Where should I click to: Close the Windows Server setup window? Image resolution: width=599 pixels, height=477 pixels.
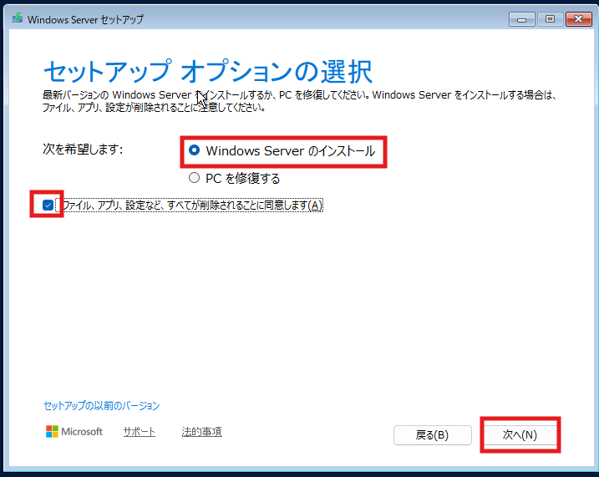[578, 19]
